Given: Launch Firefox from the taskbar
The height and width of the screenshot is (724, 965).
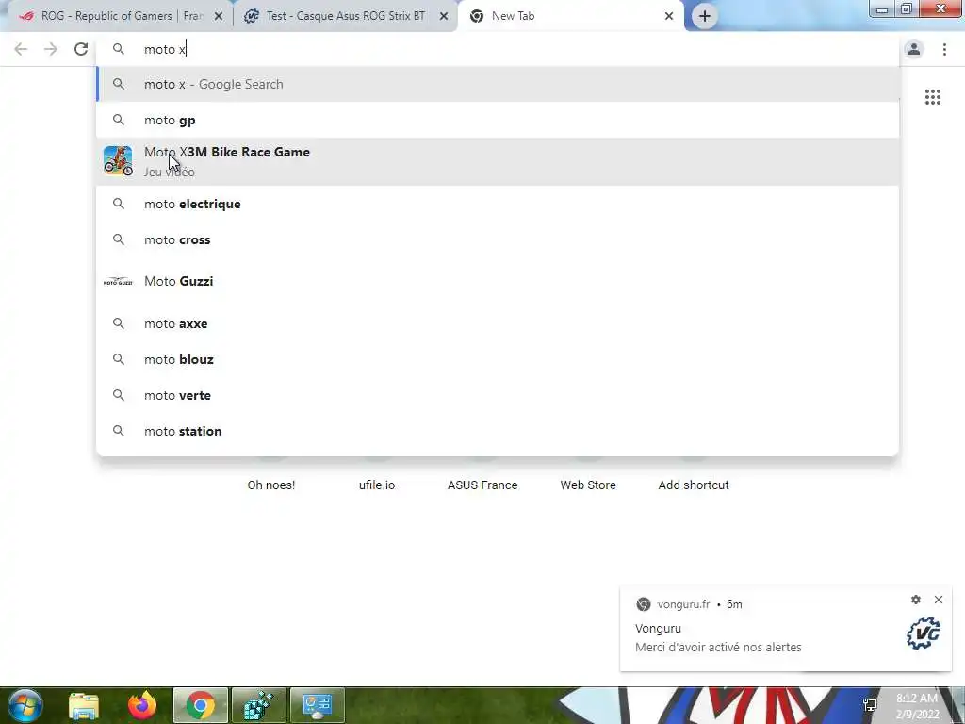Looking at the screenshot, I should coord(142,705).
